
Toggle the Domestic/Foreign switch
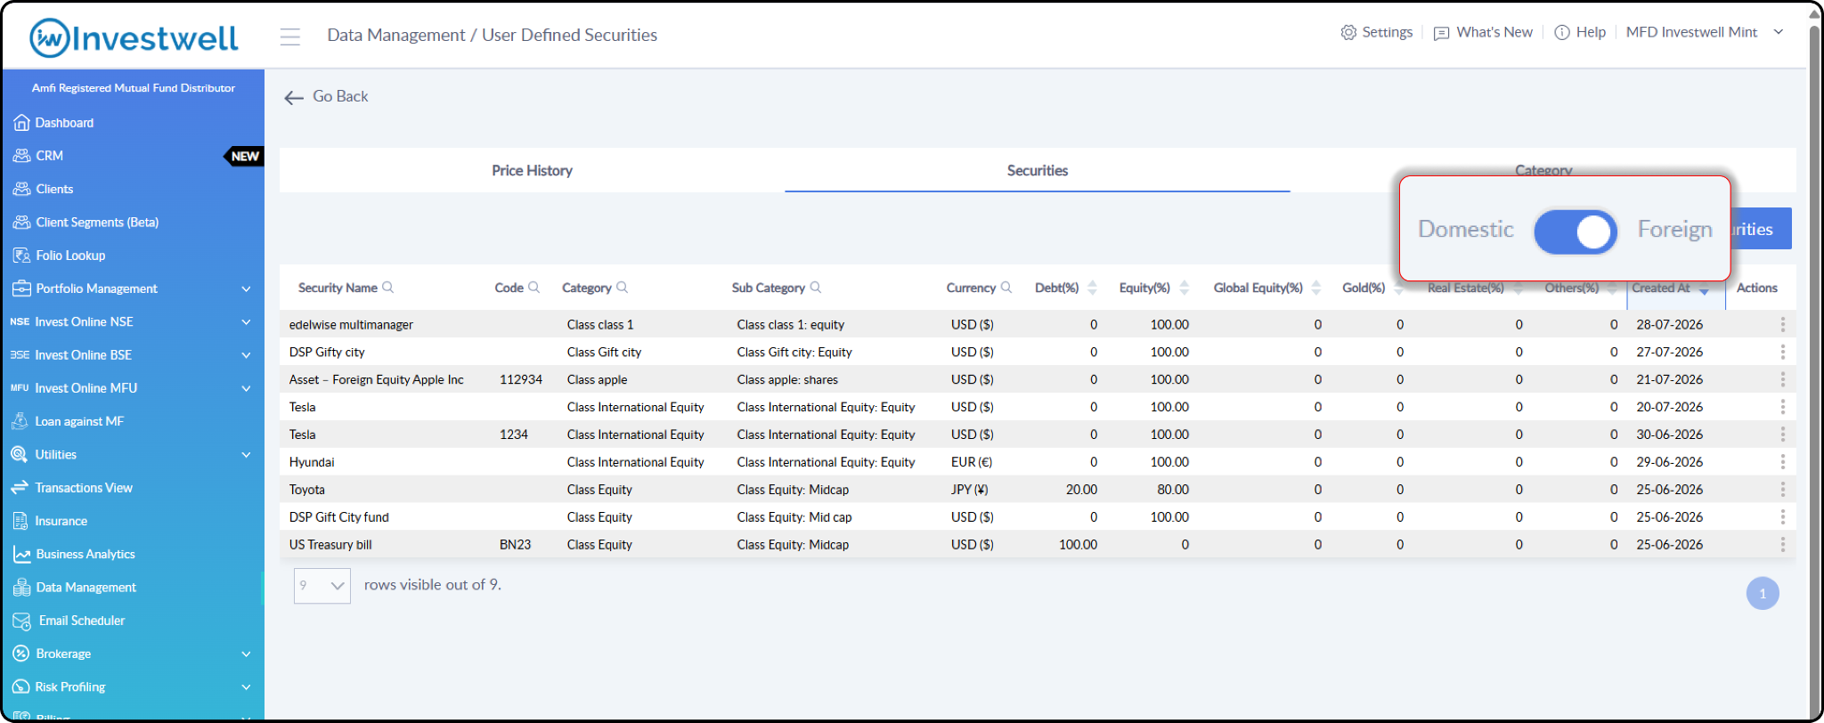[1575, 232]
